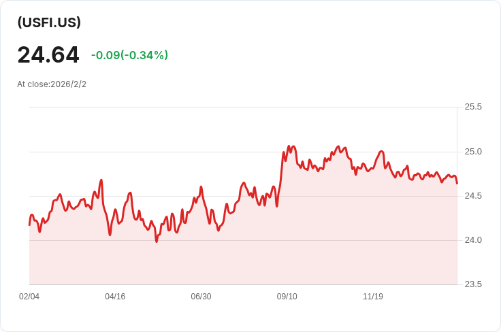
Task: Click the right end of the red price line
Action: (457, 183)
